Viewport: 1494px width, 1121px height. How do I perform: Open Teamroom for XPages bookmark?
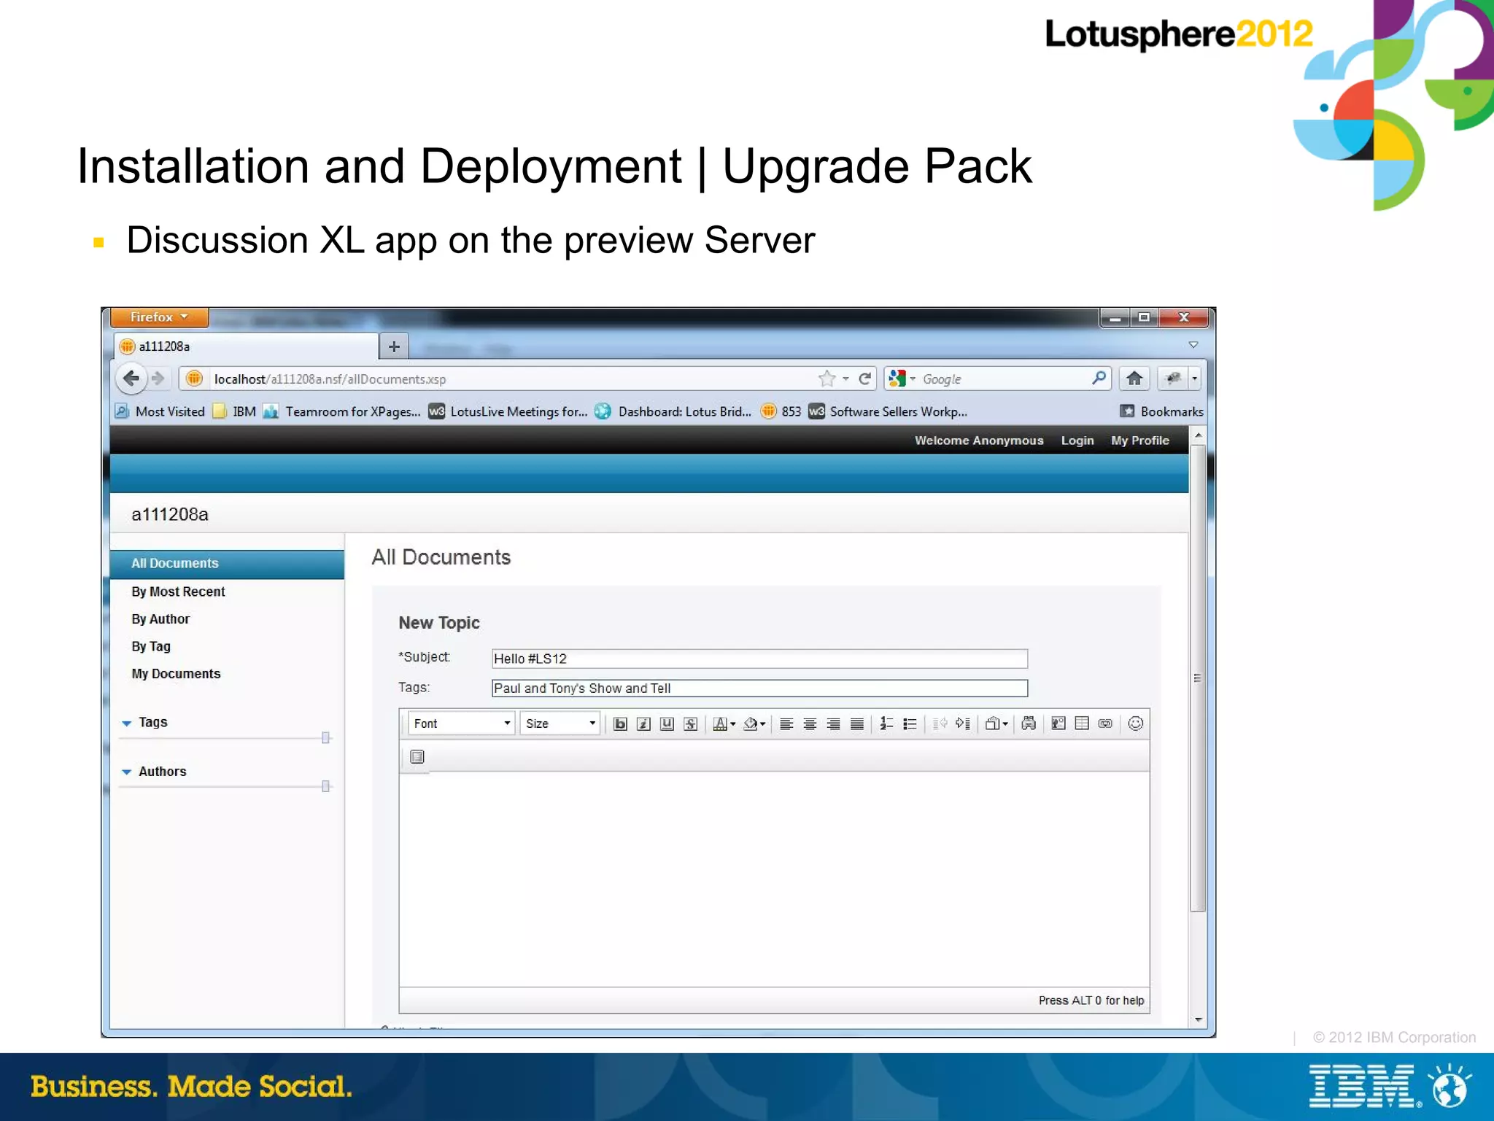click(x=342, y=412)
